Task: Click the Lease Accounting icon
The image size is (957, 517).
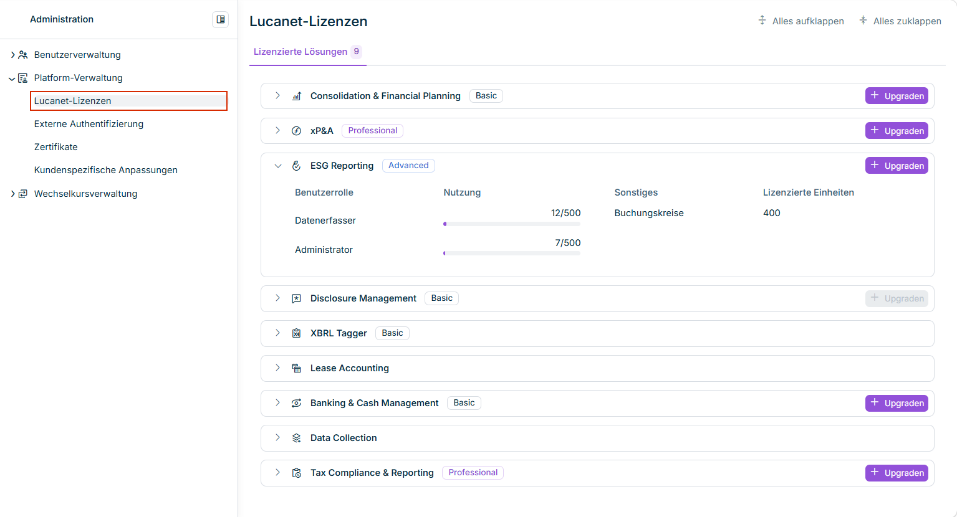Action: [x=297, y=368]
